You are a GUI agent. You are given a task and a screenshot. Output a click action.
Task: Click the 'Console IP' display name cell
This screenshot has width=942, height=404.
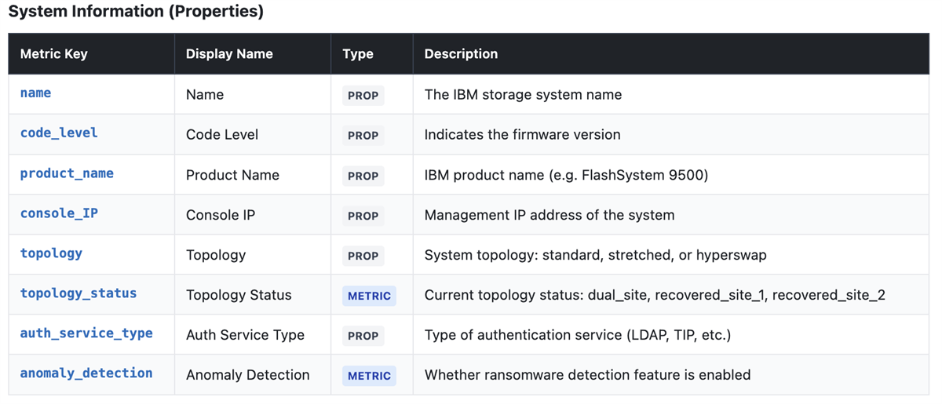(221, 215)
